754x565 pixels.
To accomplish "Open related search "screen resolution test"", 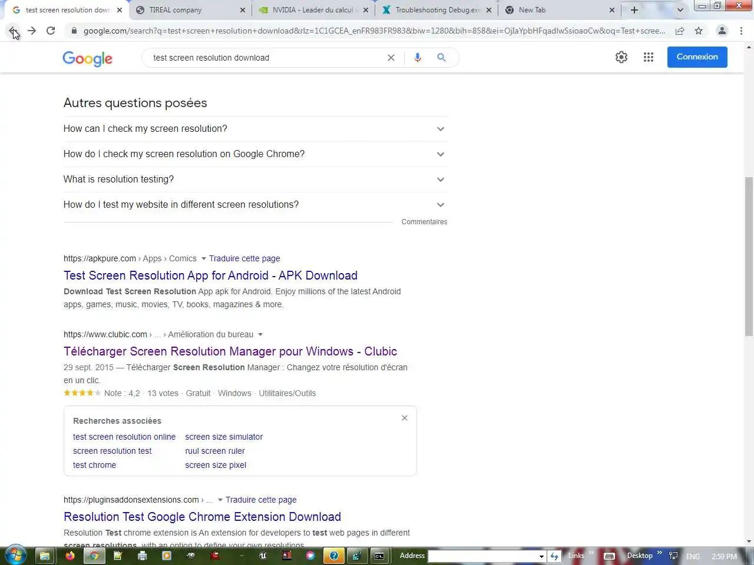I will point(113,451).
